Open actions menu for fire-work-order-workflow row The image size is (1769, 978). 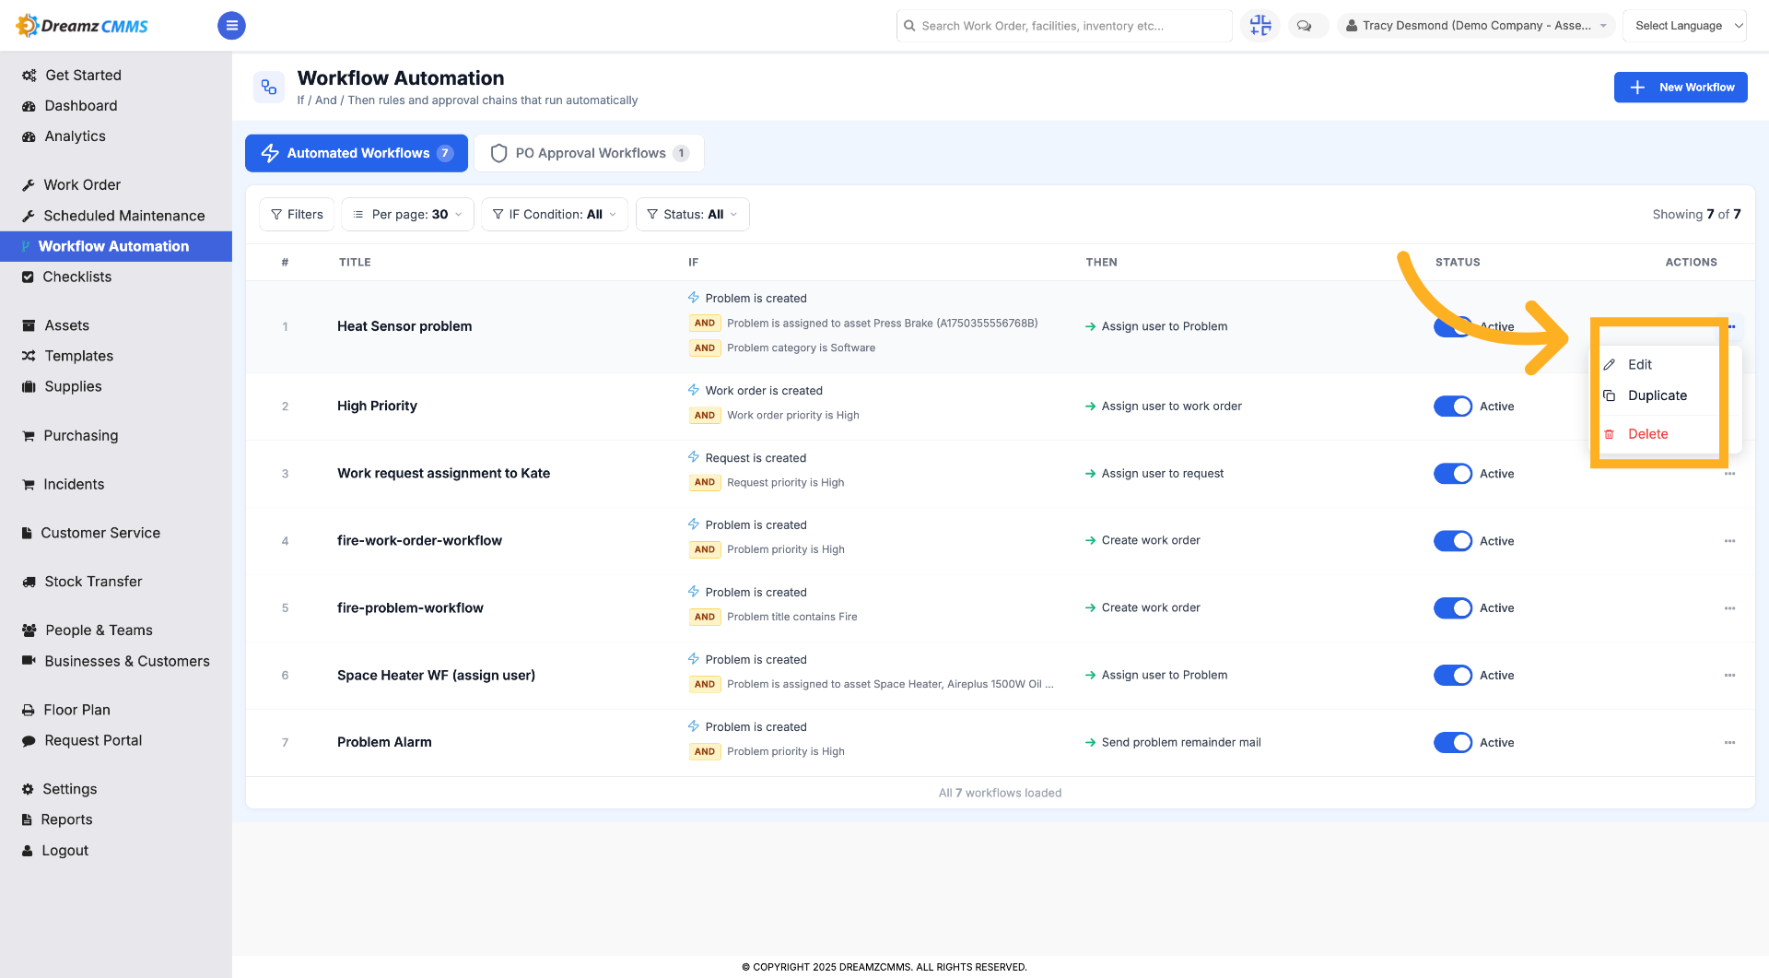coord(1729,541)
